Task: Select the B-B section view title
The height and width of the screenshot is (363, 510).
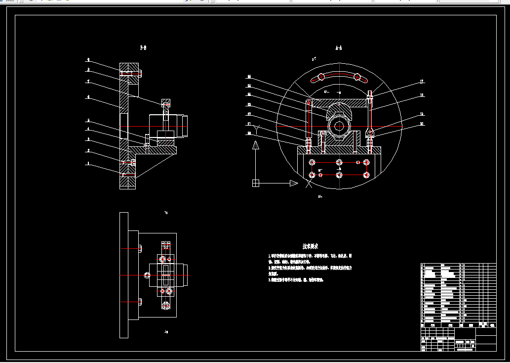Action: click(143, 48)
